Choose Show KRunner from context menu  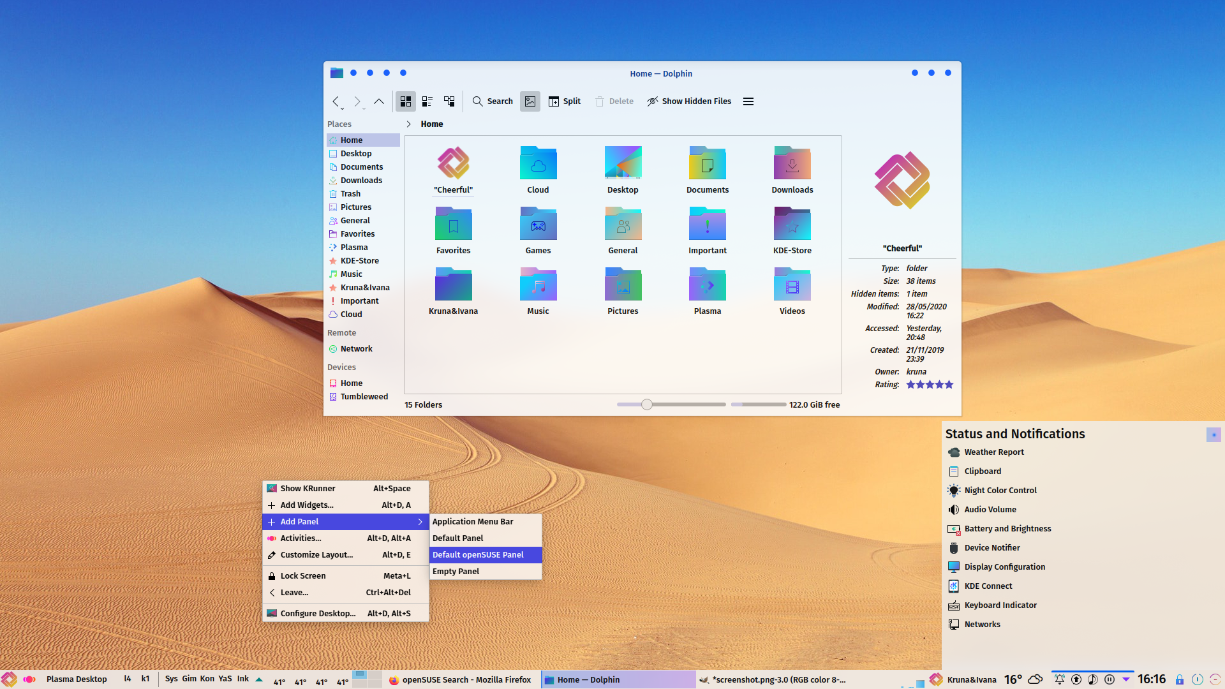click(345, 489)
